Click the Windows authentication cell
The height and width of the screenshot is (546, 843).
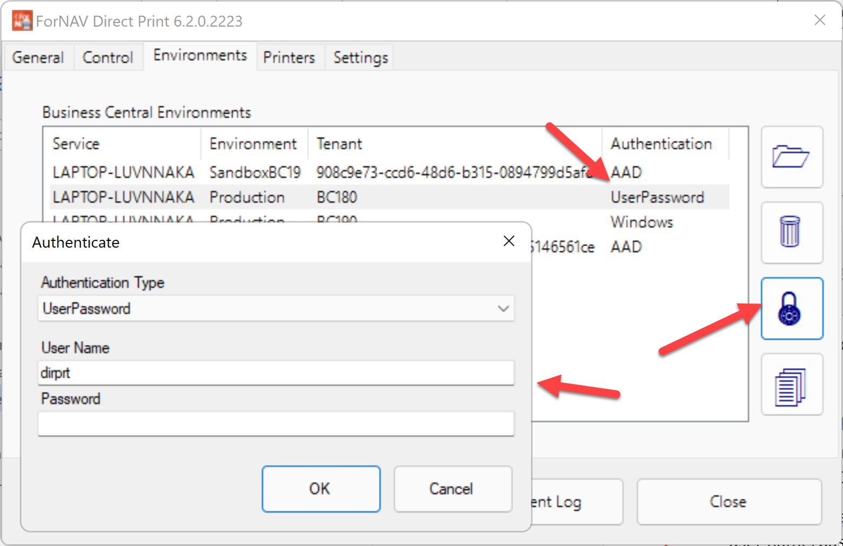coord(642,222)
